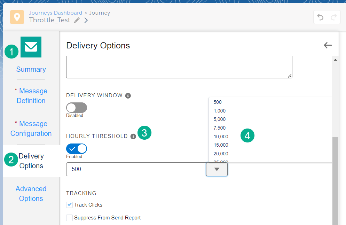Disable the Hourly Threshold toggle

pyautogui.click(x=77, y=149)
